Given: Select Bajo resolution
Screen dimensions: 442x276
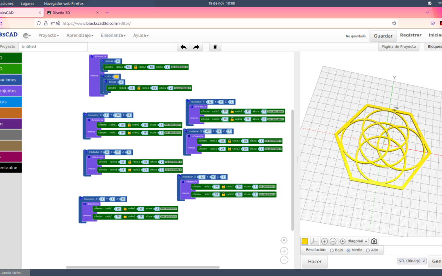Looking at the screenshot, I should coord(332,250).
